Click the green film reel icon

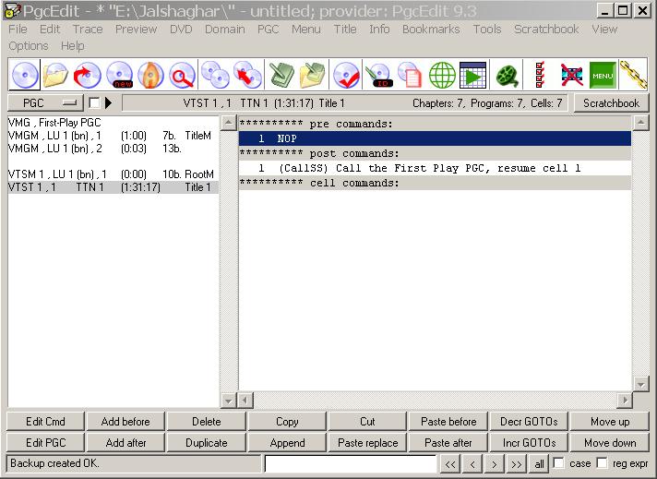[x=507, y=76]
